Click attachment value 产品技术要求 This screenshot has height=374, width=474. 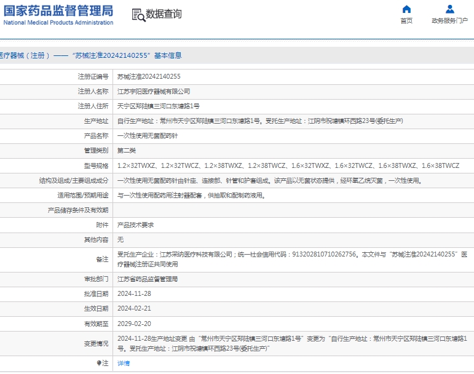click(x=135, y=225)
